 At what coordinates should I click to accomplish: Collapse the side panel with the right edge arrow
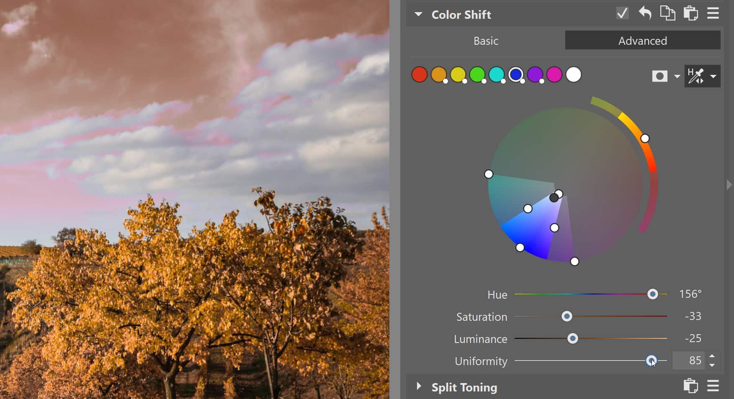point(729,184)
